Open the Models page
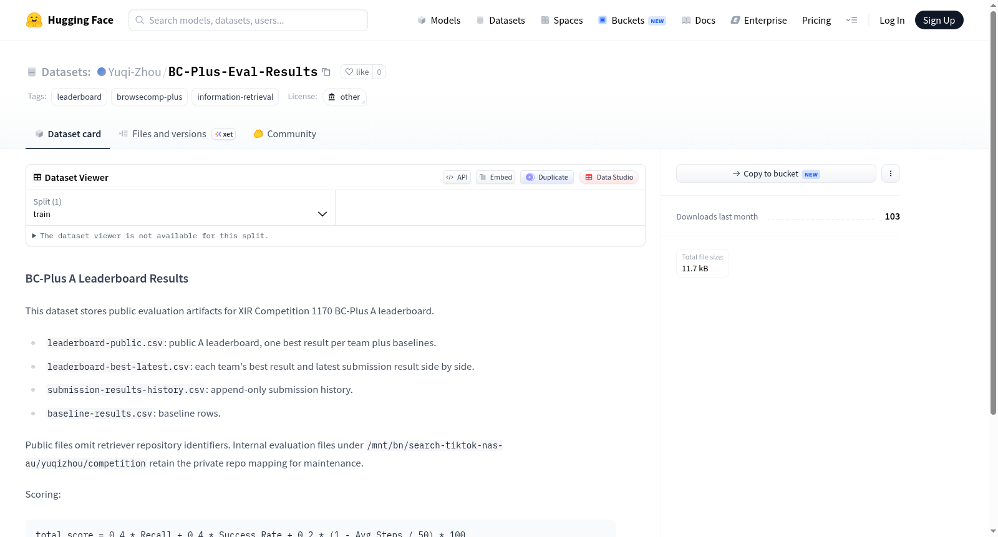The image size is (998, 537). 439,20
